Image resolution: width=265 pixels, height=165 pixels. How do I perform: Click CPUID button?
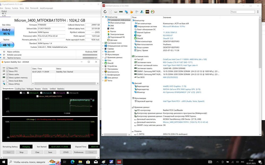(66, 152)
